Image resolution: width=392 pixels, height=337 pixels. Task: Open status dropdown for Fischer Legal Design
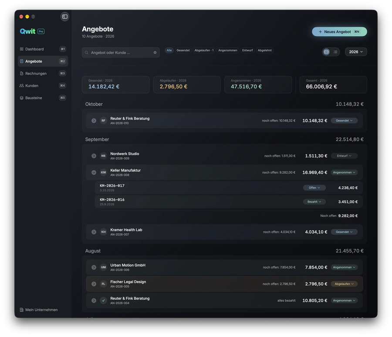pyautogui.click(x=344, y=284)
